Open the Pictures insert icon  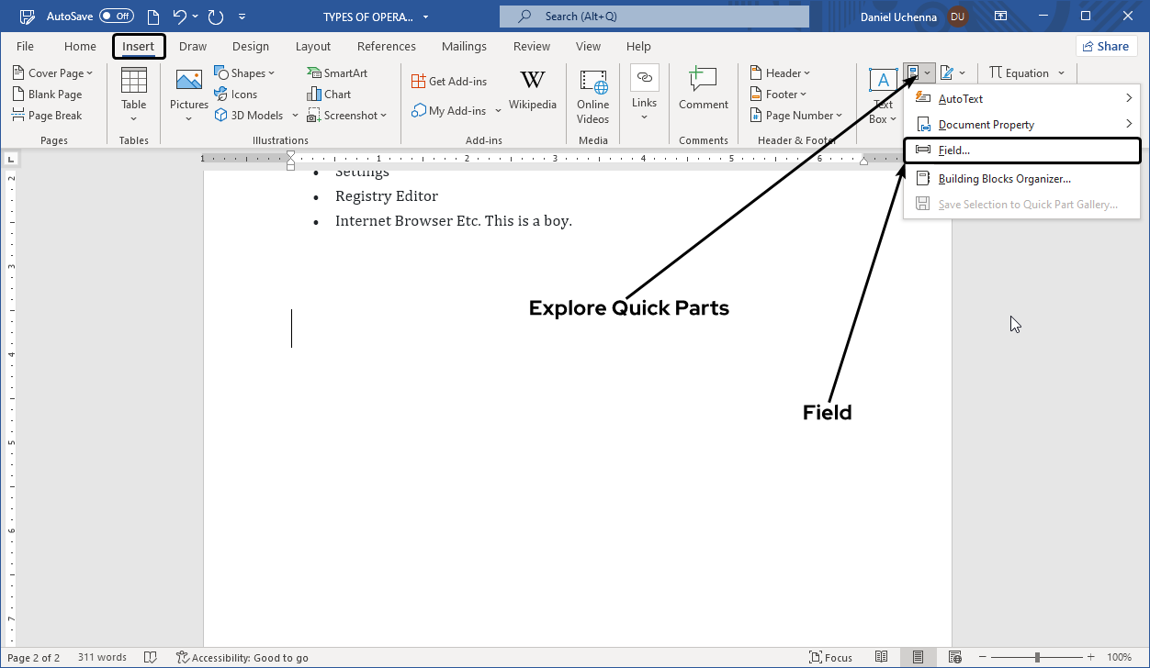click(x=188, y=82)
